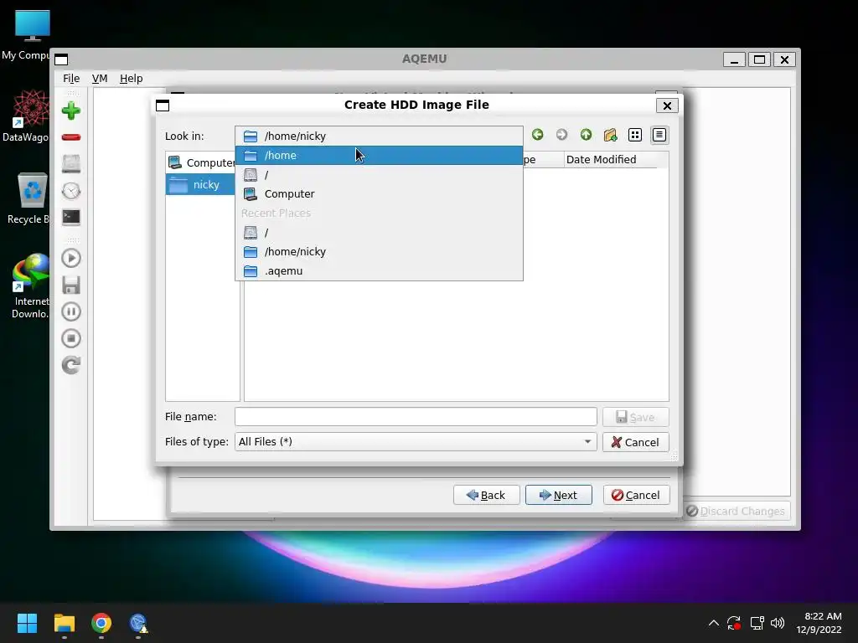Stop VM with the stop icon
Image resolution: width=858 pixels, height=643 pixels.
[x=71, y=338]
